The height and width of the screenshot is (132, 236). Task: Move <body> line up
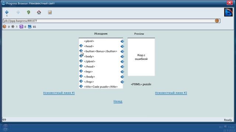(81, 56)
